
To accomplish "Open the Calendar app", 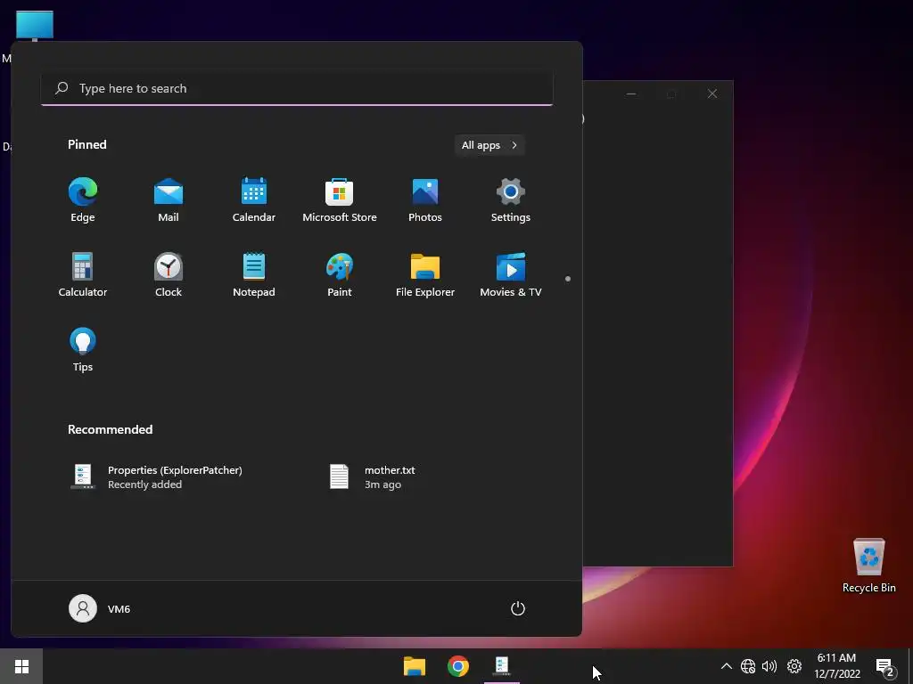I will (x=254, y=200).
